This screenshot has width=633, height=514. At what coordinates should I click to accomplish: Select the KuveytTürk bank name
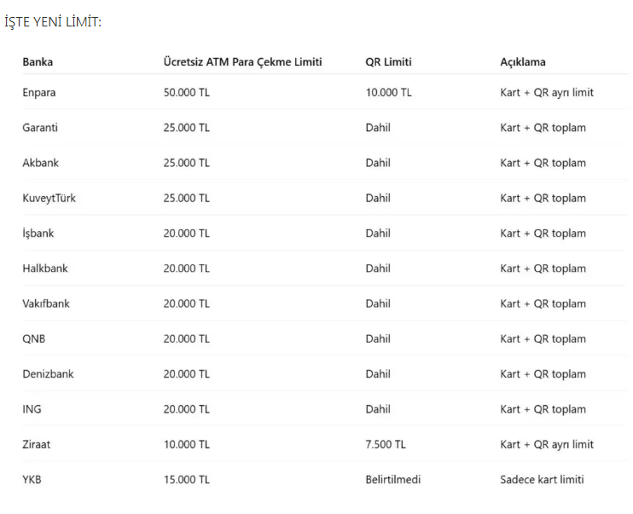point(49,198)
